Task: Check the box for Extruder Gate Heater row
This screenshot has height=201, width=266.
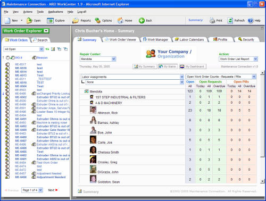Action: click(7, 130)
